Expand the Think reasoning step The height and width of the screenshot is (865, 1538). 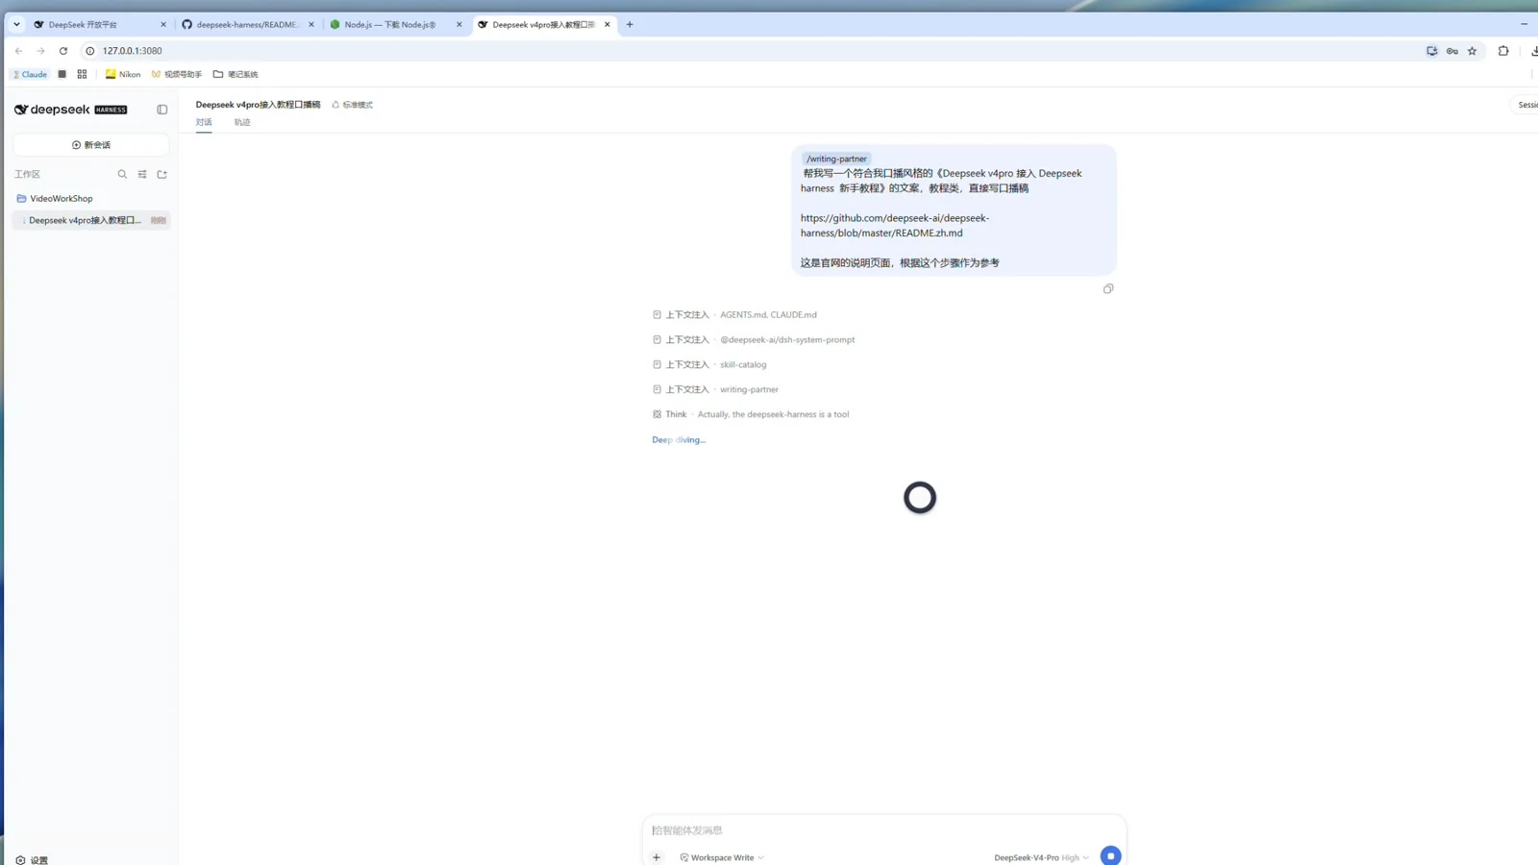click(x=751, y=414)
